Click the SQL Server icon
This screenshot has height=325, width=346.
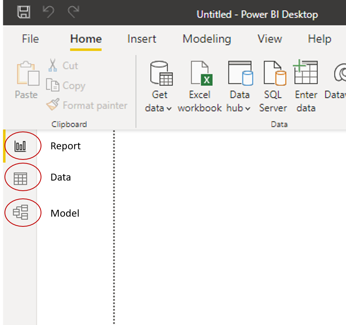[x=273, y=73]
